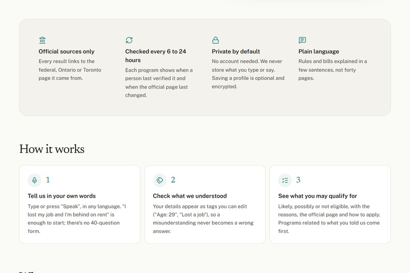Click the step number 2

coord(173,180)
